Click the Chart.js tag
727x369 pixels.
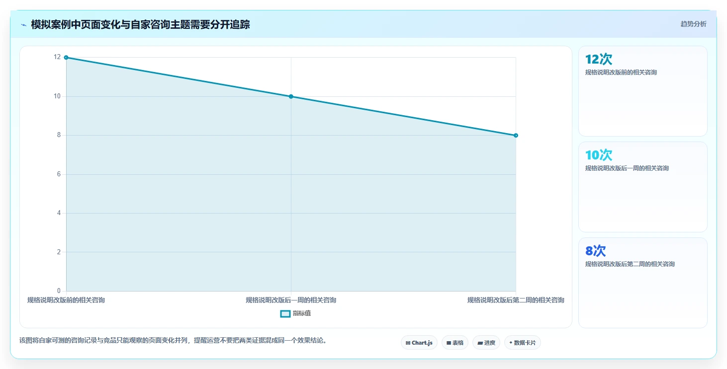(419, 343)
